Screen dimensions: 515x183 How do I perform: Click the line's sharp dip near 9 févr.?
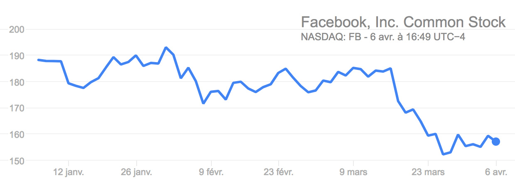coord(203,103)
